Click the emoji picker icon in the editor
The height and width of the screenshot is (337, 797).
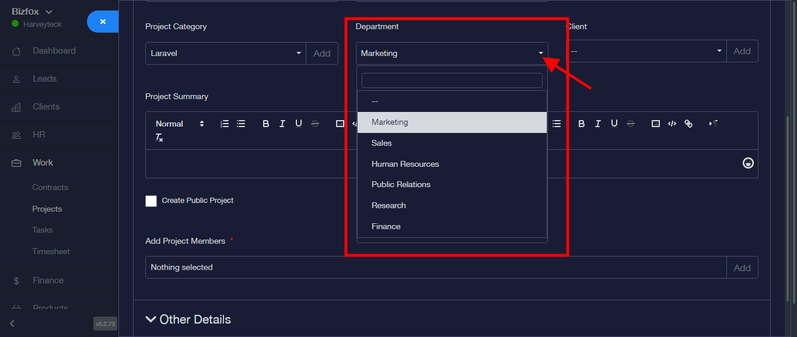coord(747,163)
